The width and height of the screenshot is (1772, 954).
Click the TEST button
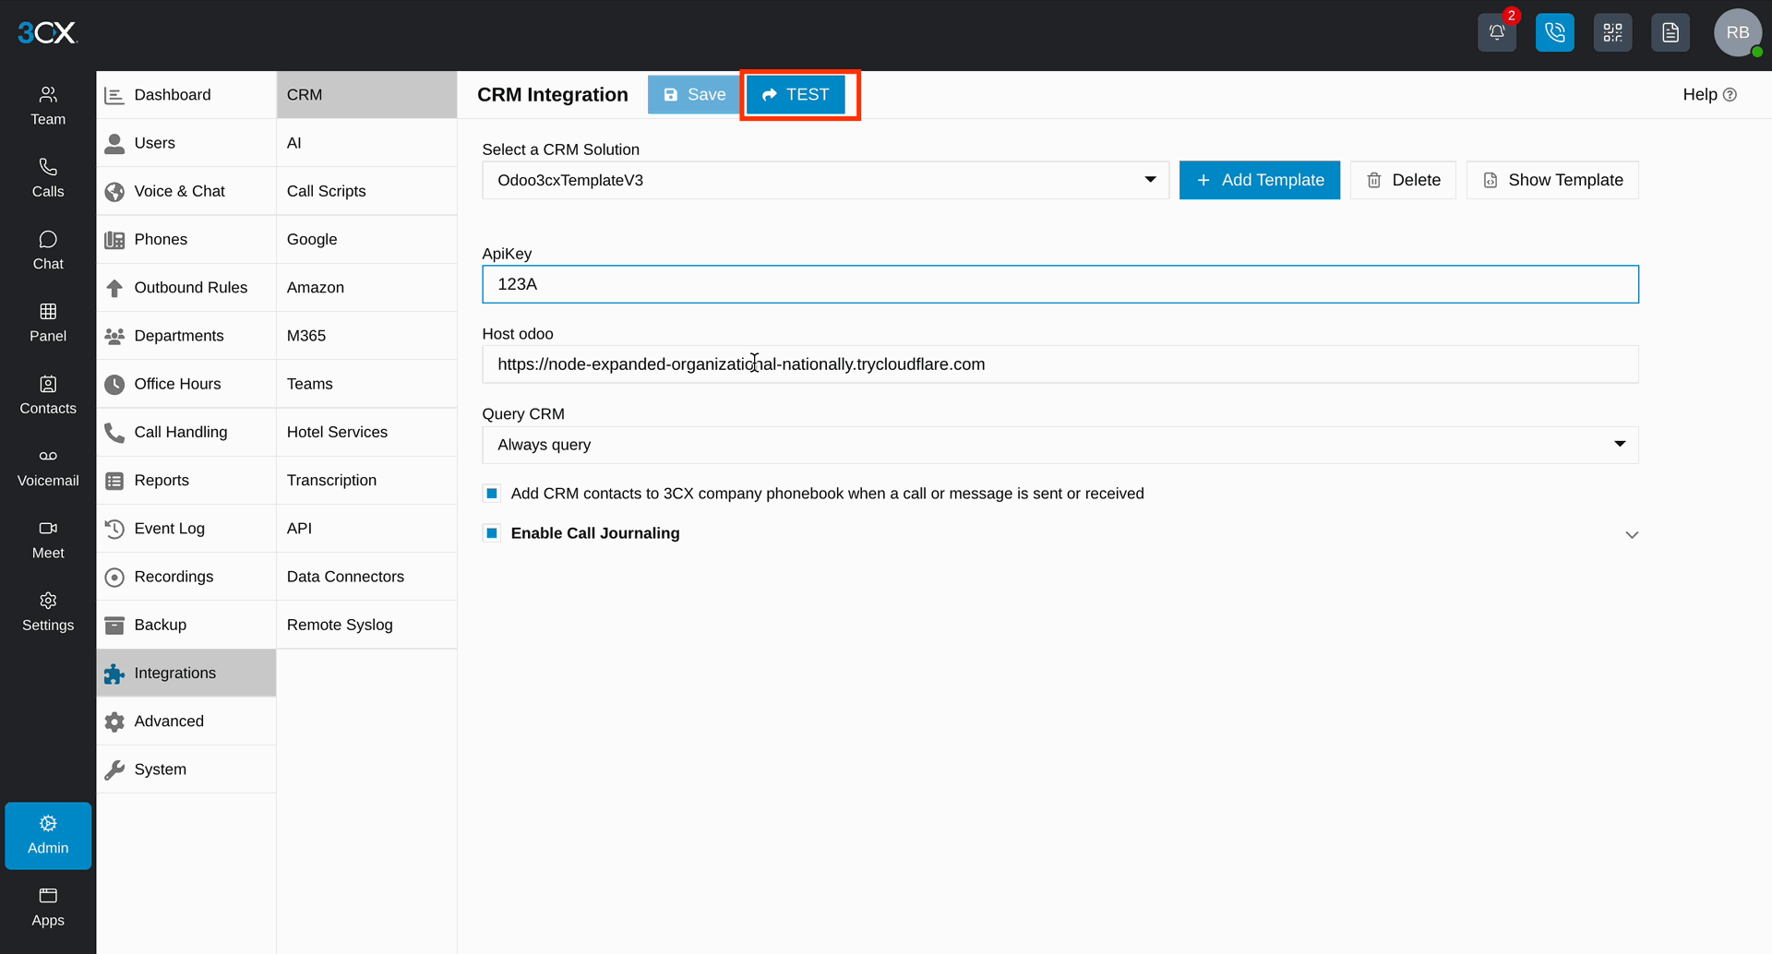tap(796, 95)
